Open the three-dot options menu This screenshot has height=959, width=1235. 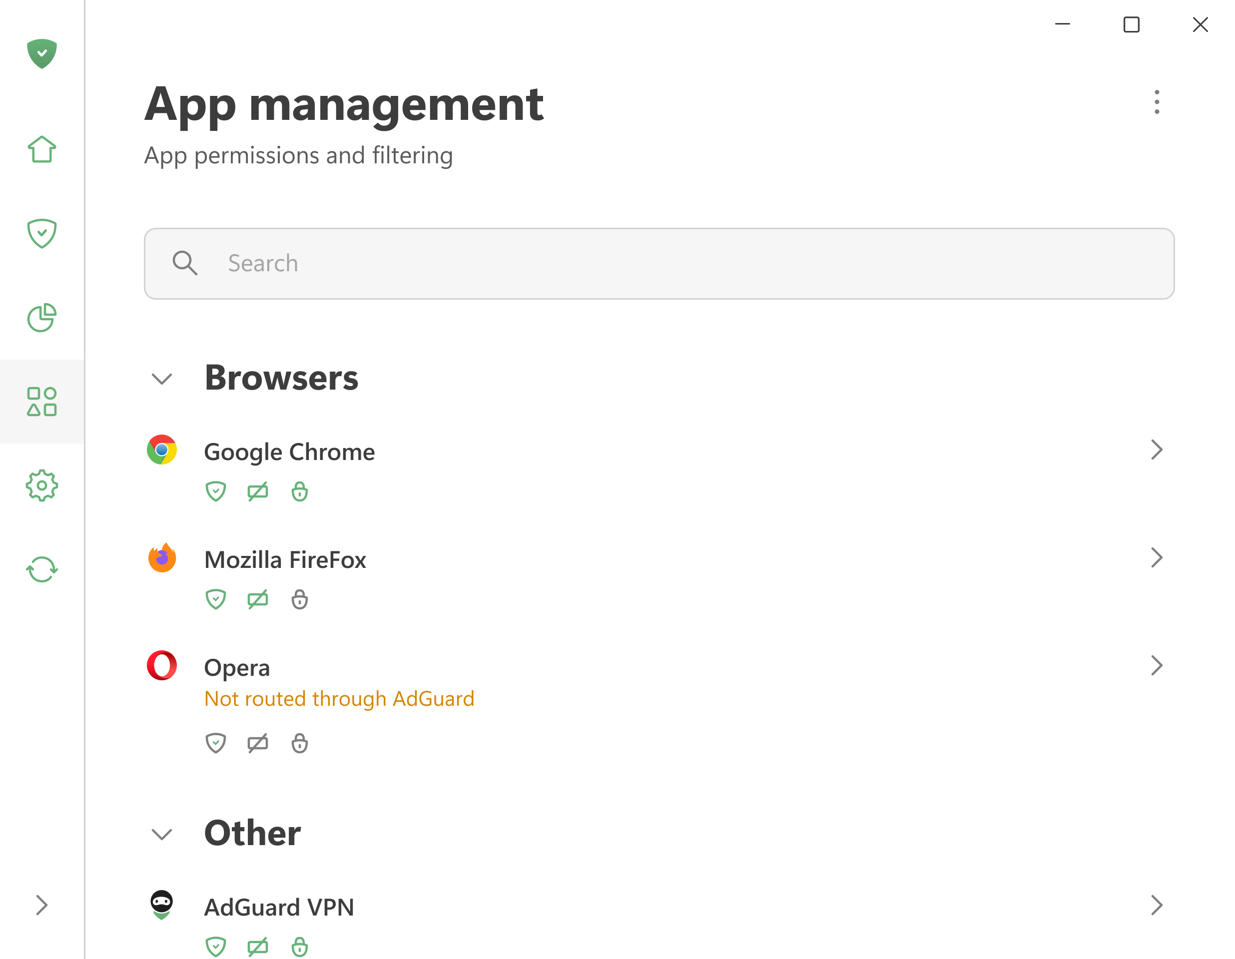click(x=1157, y=102)
